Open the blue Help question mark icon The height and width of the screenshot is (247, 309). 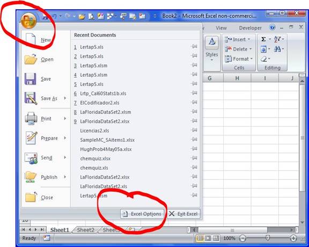273,27
